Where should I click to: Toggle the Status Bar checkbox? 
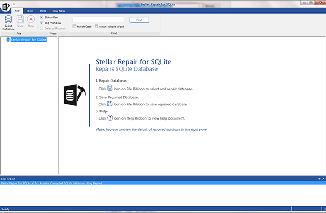click(42, 17)
